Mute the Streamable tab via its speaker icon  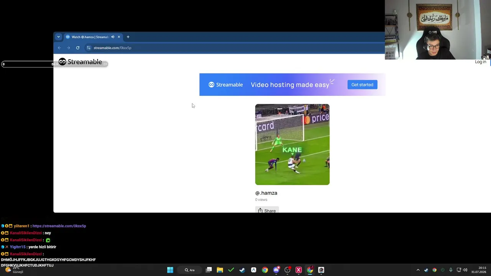tap(112, 37)
